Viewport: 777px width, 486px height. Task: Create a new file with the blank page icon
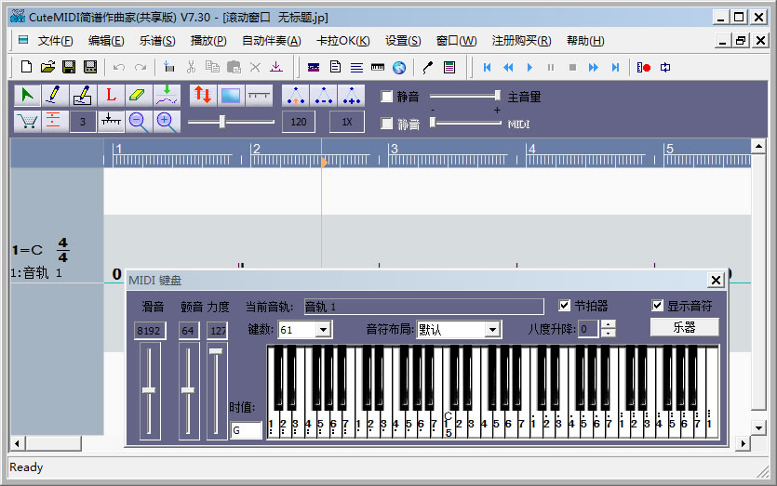tap(26, 67)
